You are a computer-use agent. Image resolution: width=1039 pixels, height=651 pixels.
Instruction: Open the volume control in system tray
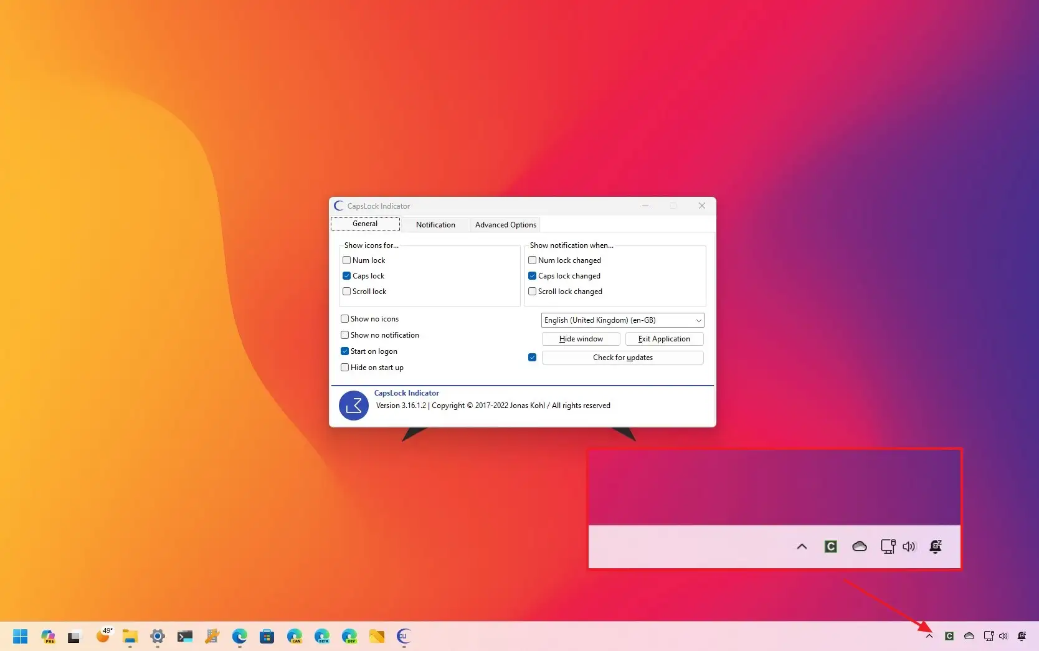pos(1003,636)
